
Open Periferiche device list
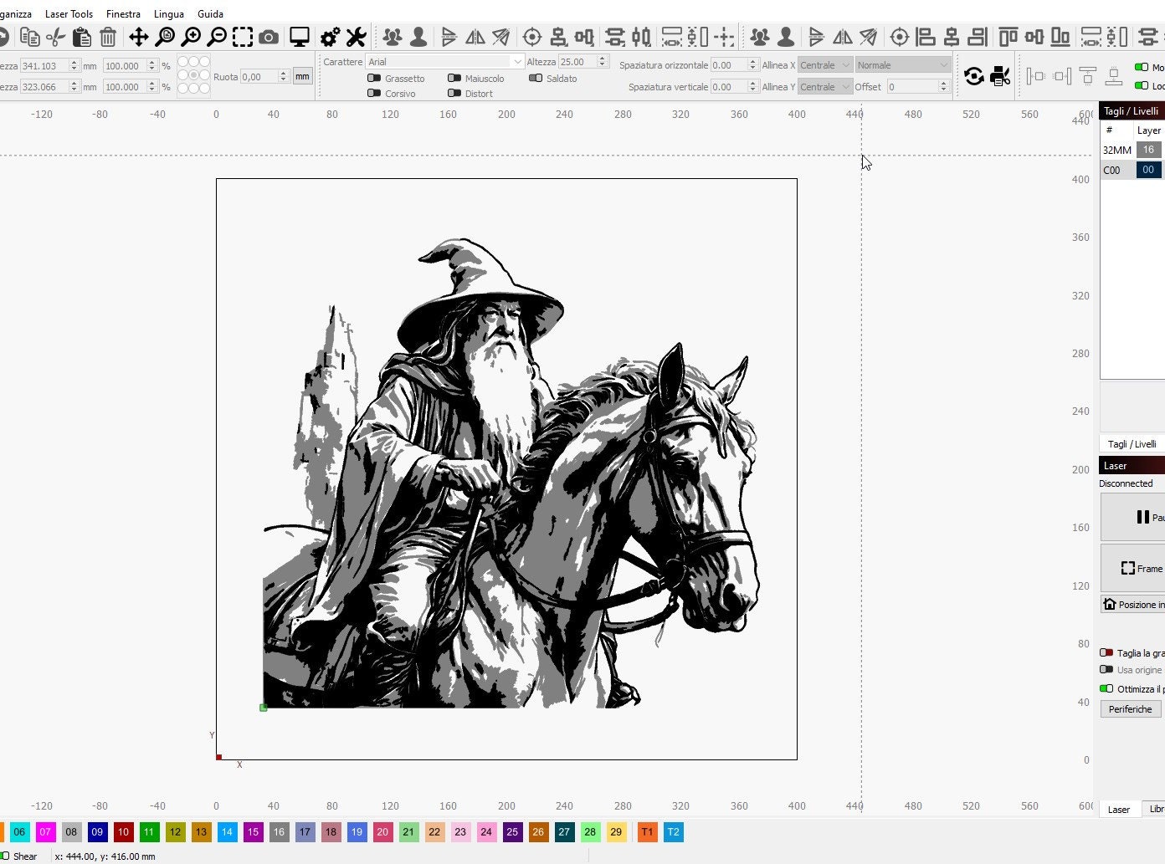1130,708
